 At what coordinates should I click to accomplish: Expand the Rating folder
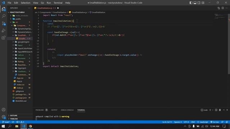(20, 62)
